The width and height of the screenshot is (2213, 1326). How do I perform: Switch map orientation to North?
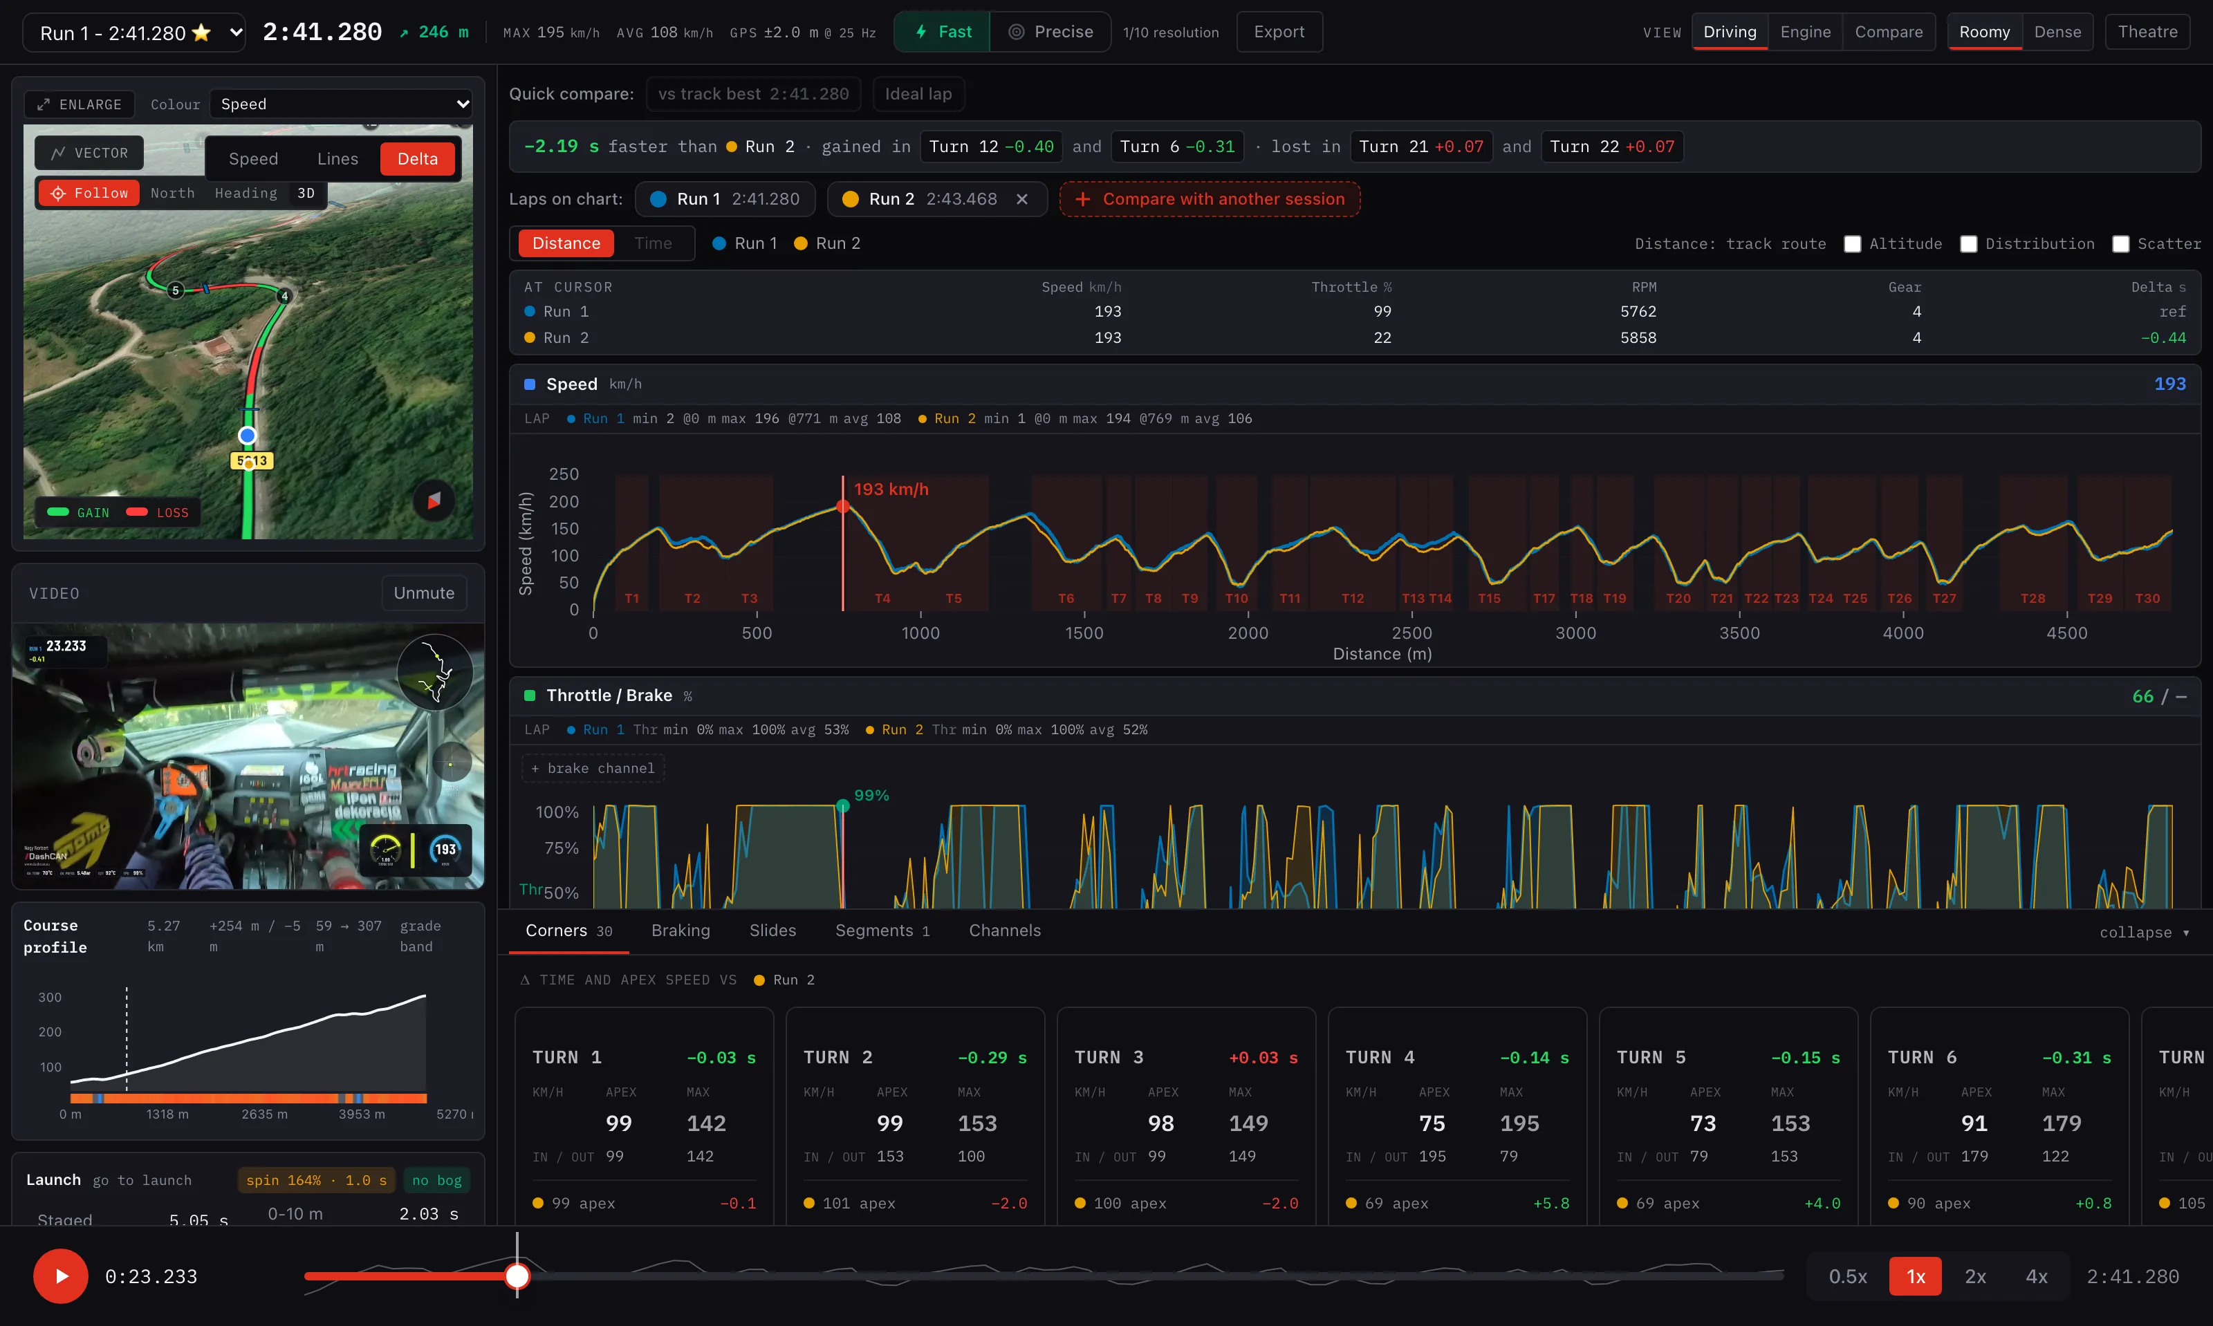(172, 193)
